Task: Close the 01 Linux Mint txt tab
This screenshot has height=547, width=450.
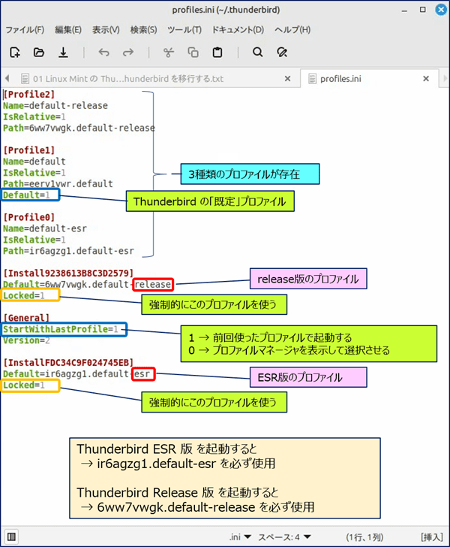Action: pos(288,79)
